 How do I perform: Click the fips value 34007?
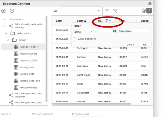pos(123,57)
